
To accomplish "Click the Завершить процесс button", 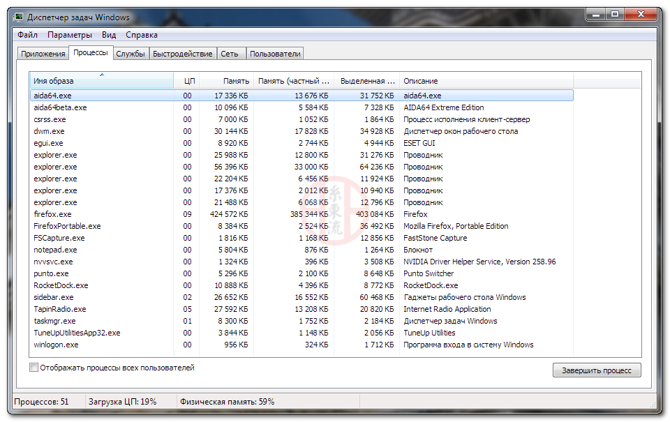I will [597, 370].
